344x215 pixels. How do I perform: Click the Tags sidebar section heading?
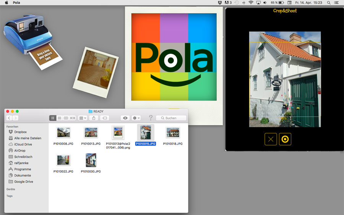coord(10,196)
